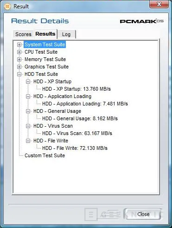Screen dimensions: 172x228
Task: Select the HDD - File Write parent row
Action: click(x=51, y=141)
